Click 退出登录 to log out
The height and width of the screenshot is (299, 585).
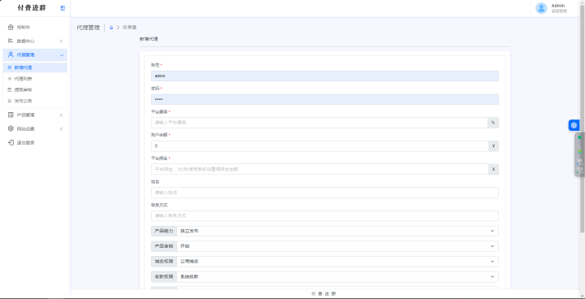(35, 143)
